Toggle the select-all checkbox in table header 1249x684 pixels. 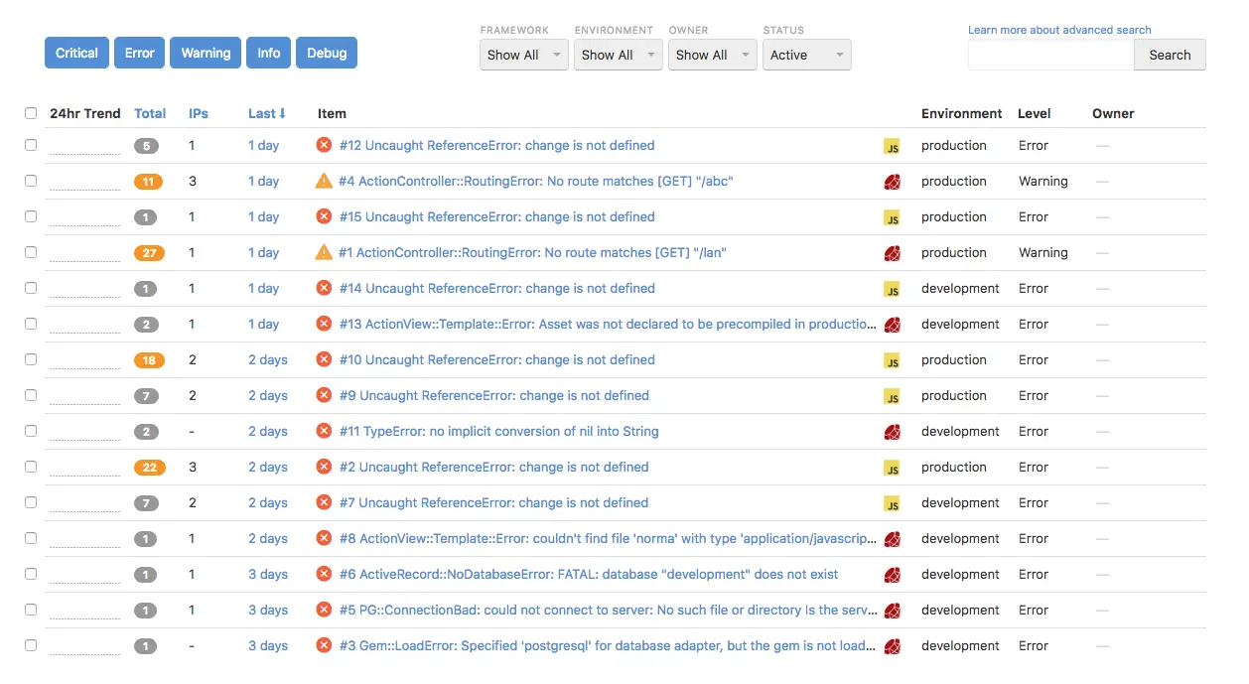(31, 113)
